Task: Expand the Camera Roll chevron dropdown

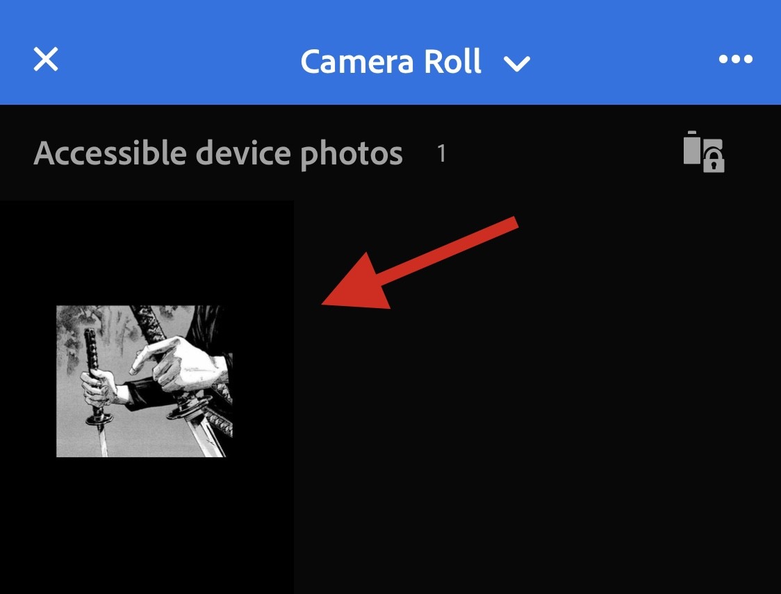Action: point(516,64)
